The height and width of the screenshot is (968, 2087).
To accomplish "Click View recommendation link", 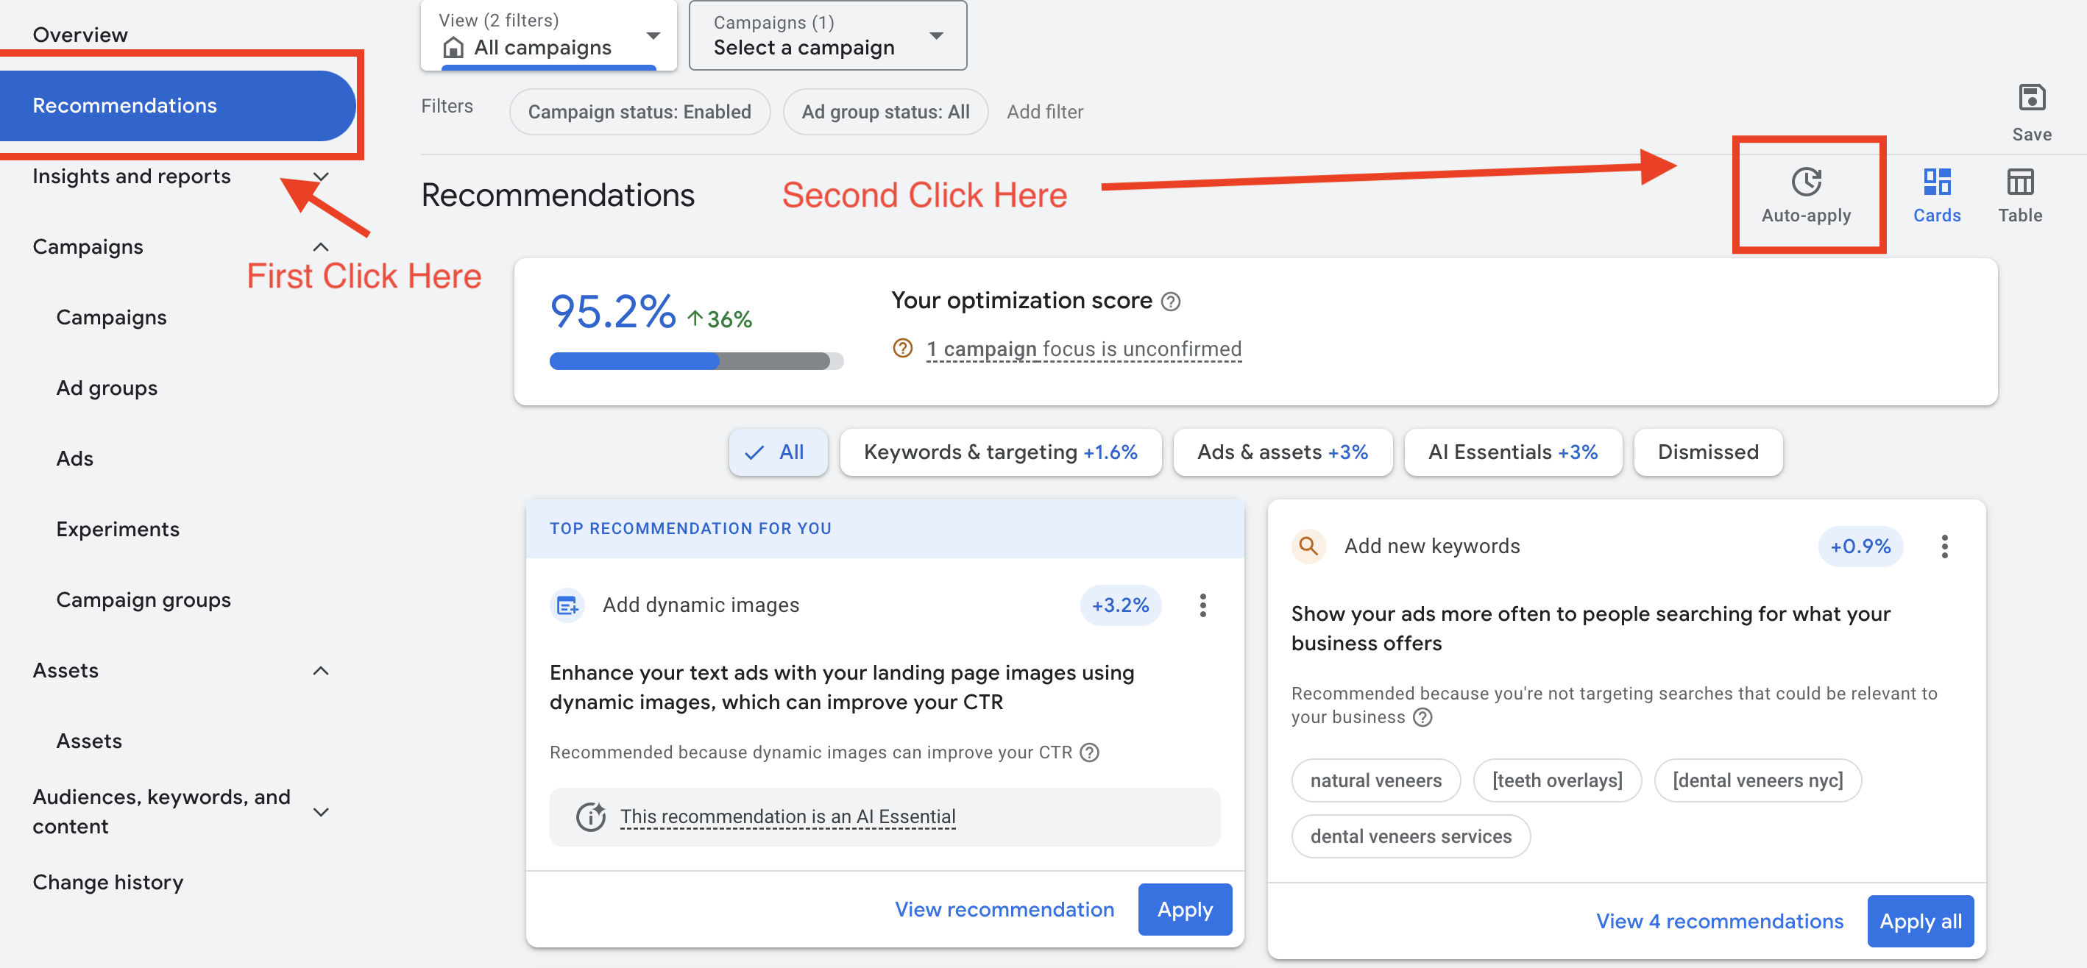I will pos(1004,910).
